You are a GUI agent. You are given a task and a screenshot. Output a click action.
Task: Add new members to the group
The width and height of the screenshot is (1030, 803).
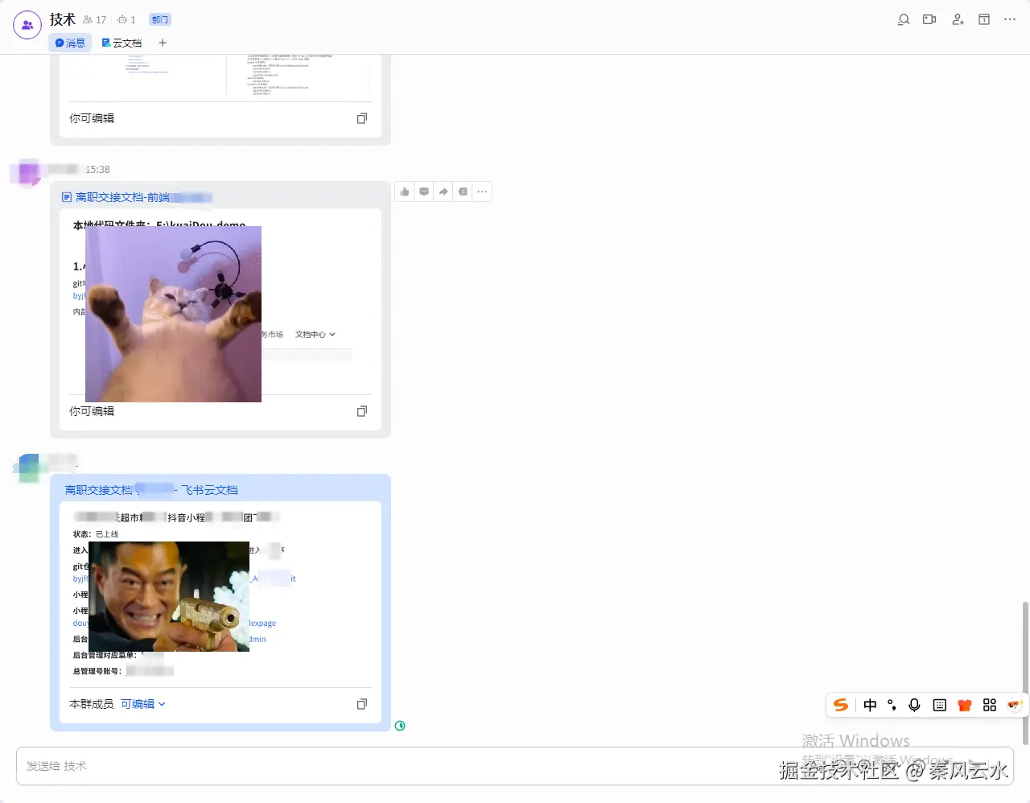coord(957,19)
